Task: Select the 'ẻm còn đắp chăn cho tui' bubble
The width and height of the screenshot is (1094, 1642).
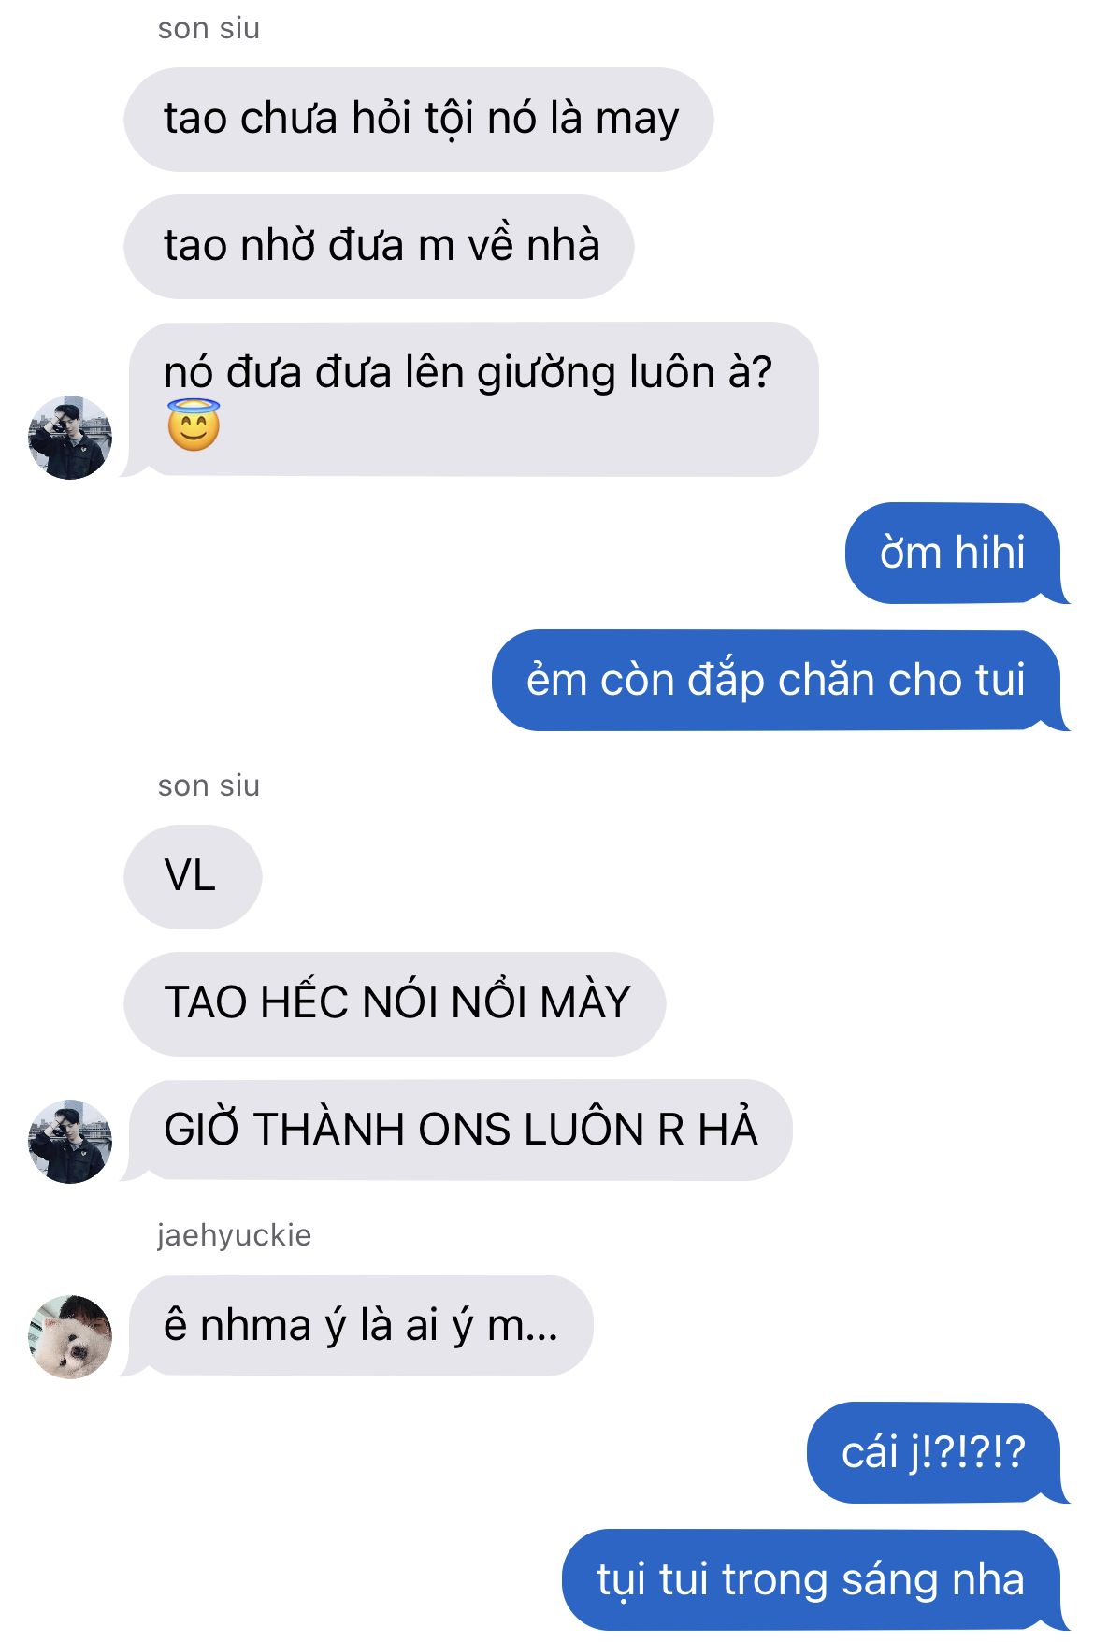Action: 777,680
